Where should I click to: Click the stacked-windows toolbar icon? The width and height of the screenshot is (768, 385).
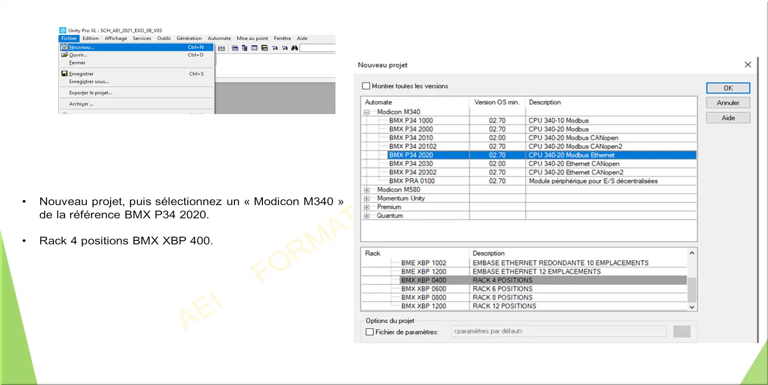pyautogui.click(x=265, y=48)
